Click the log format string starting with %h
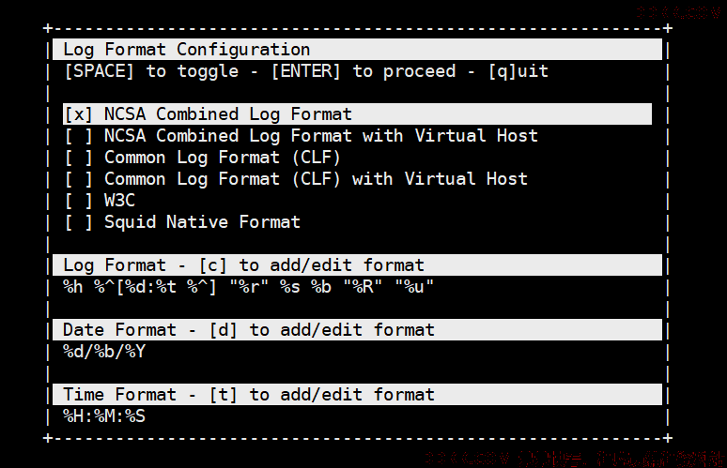 coord(249,287)
